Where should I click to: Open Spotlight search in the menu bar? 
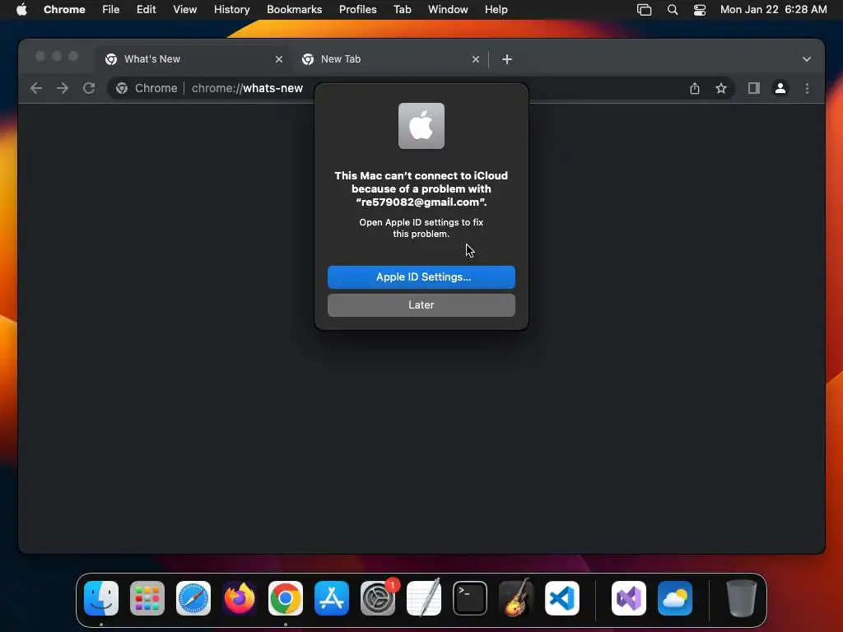[672, 9]
